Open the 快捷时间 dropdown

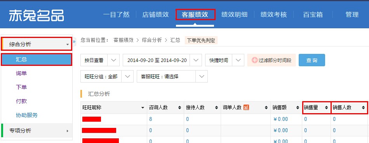pos(225,60)
